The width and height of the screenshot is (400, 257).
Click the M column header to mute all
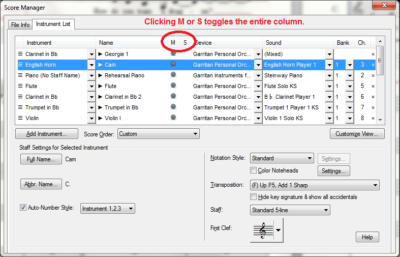[x=173, y=43]
